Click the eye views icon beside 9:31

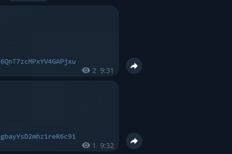point(86,70)
